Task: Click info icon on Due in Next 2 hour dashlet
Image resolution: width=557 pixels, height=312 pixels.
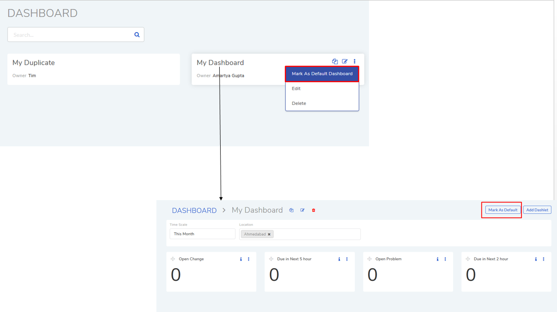Action: point(536,259)
